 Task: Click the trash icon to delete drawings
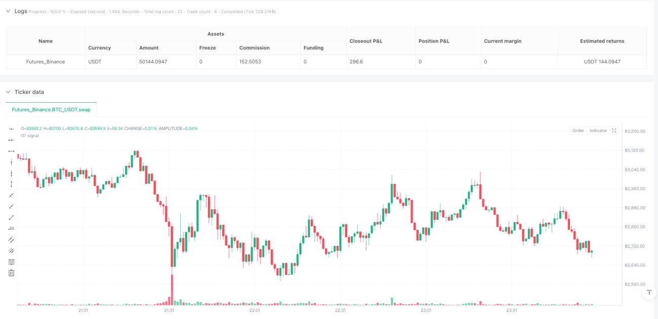pyautogui.click(x=11, y=273)
